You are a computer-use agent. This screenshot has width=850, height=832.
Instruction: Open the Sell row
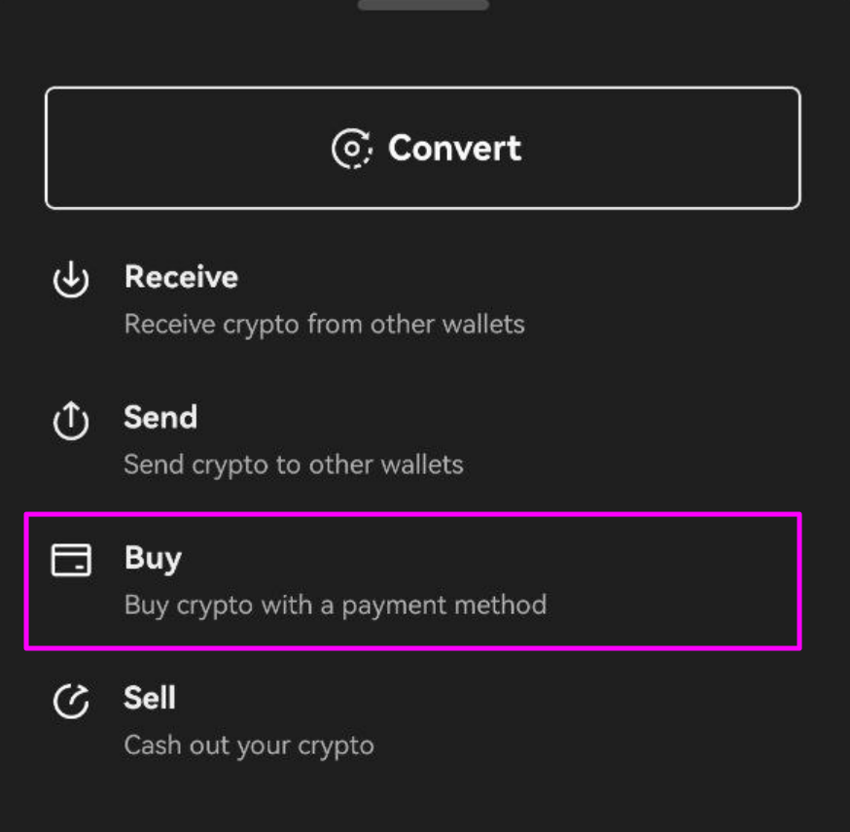pyautogui.click(x=413, y=721)
